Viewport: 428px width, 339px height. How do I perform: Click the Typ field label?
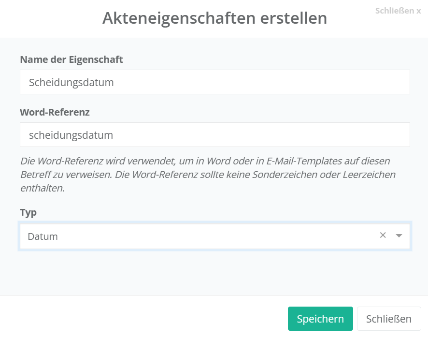coord(28,213)
